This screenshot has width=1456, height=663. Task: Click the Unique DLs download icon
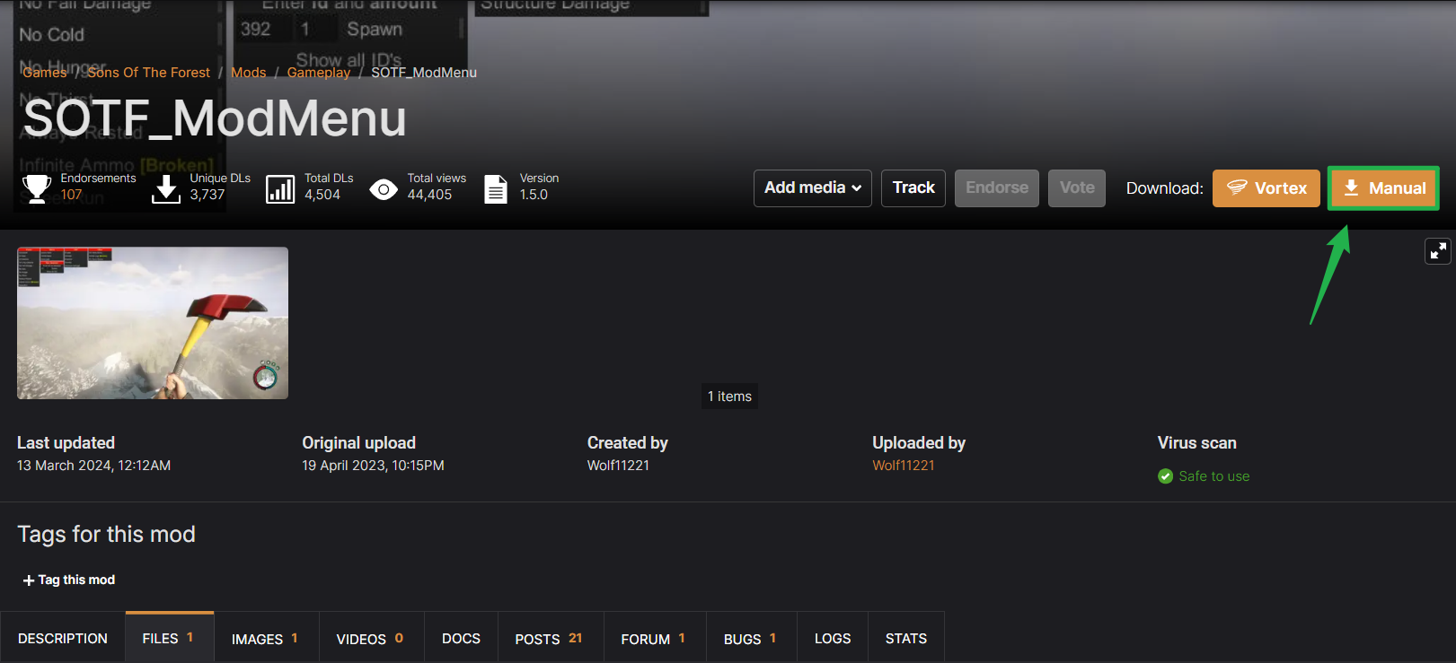click(x=166, y=188)
